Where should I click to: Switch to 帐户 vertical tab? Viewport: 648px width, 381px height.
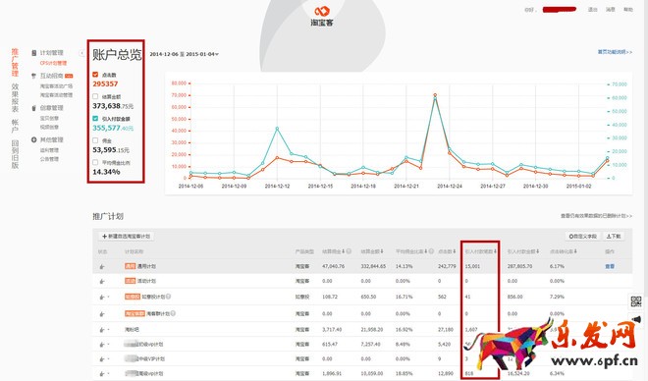pos(15,126)
